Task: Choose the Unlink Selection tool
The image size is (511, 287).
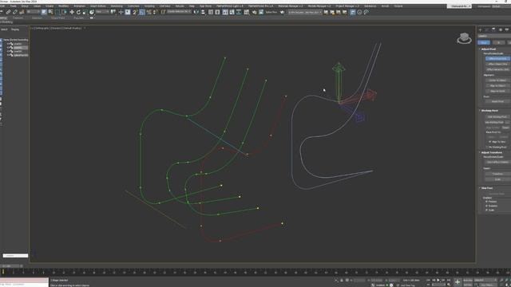Action: tap(15, 12)
